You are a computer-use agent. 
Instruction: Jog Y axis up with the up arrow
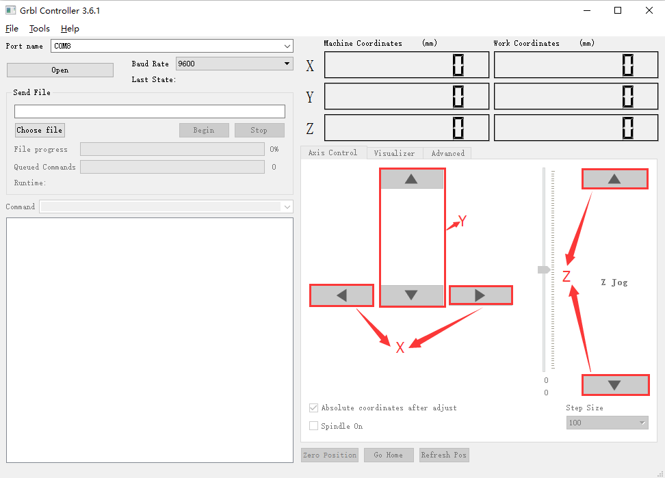[411, 179]
